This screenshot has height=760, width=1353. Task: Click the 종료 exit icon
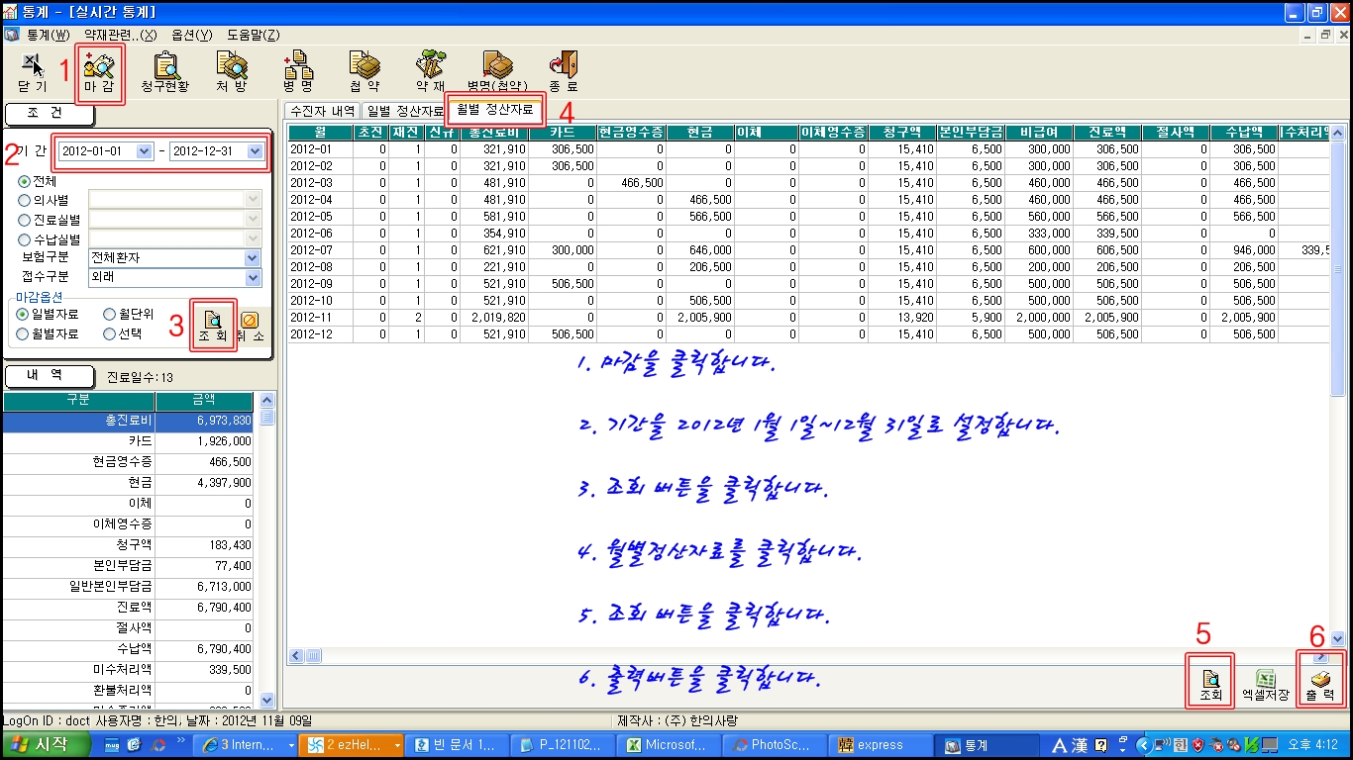(563, 72)
